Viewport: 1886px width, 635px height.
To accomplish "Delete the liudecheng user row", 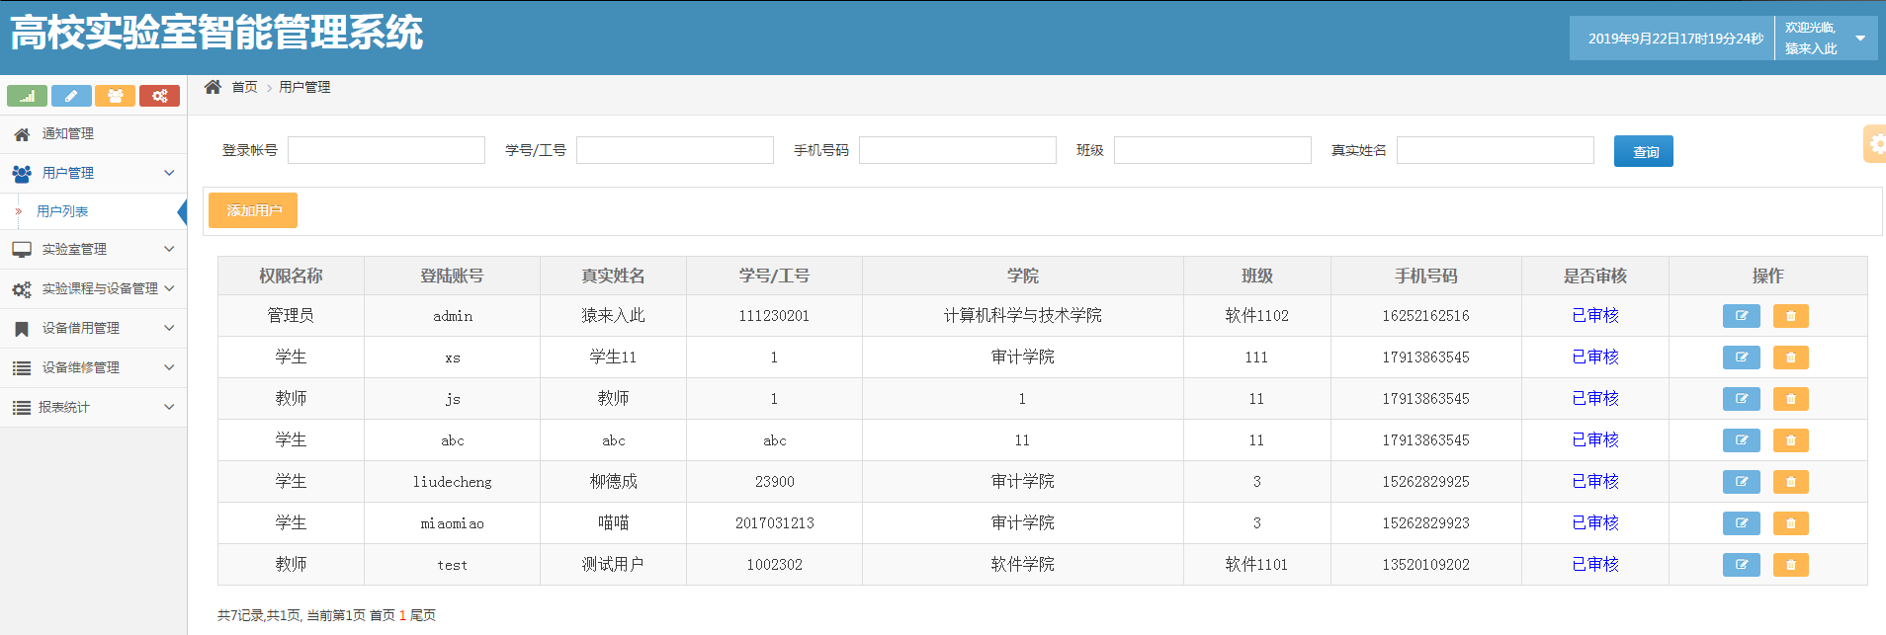I will (x=1791, y=482).
